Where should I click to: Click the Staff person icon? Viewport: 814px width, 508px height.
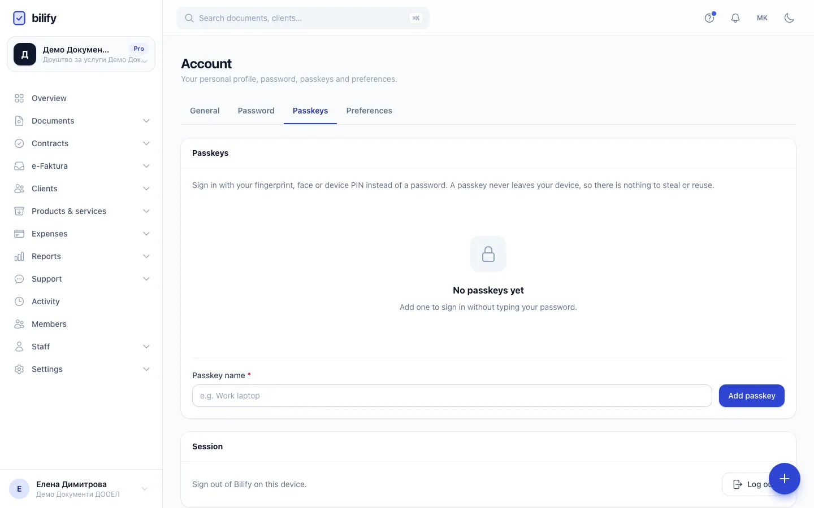pos(19,347)
